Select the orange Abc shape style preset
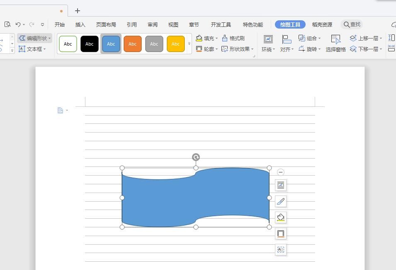The width and height of the screenshot is (396, 270). pos(132,43)
